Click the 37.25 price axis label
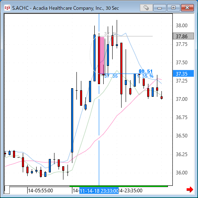Image resolution: width=198 pixels, height=198 pixels. click(182, 81)
